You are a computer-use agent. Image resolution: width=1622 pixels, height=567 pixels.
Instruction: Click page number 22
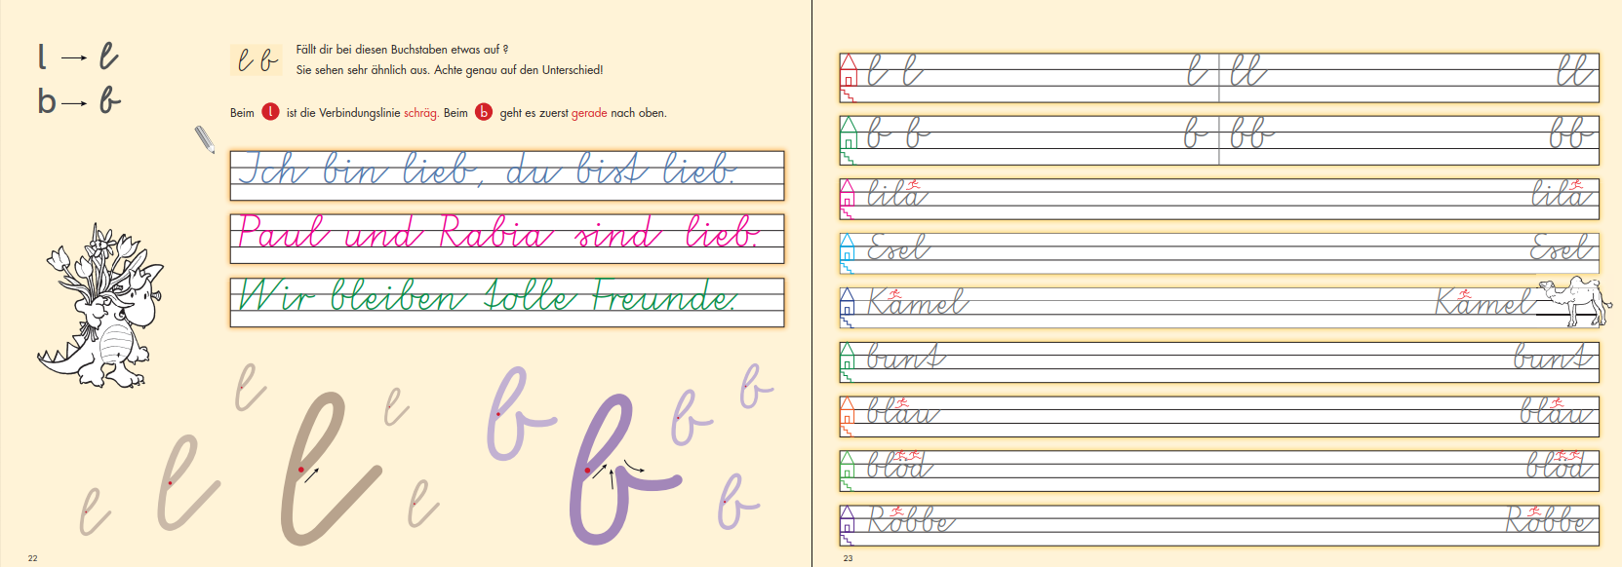pos(32,558)
